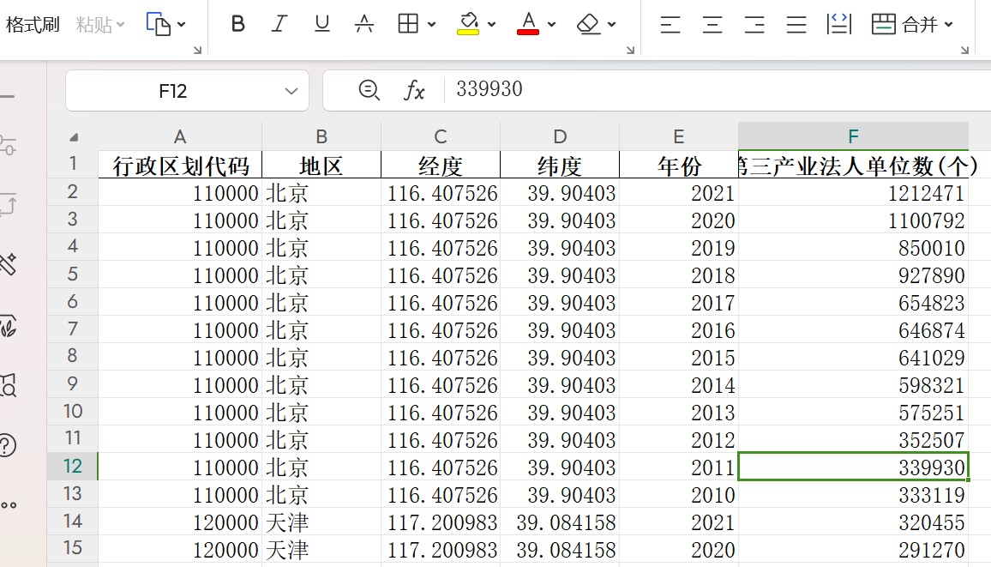Screen dimensions: 991x567
Task: Open the borders dropdown arrow
Action: point(431,25)
